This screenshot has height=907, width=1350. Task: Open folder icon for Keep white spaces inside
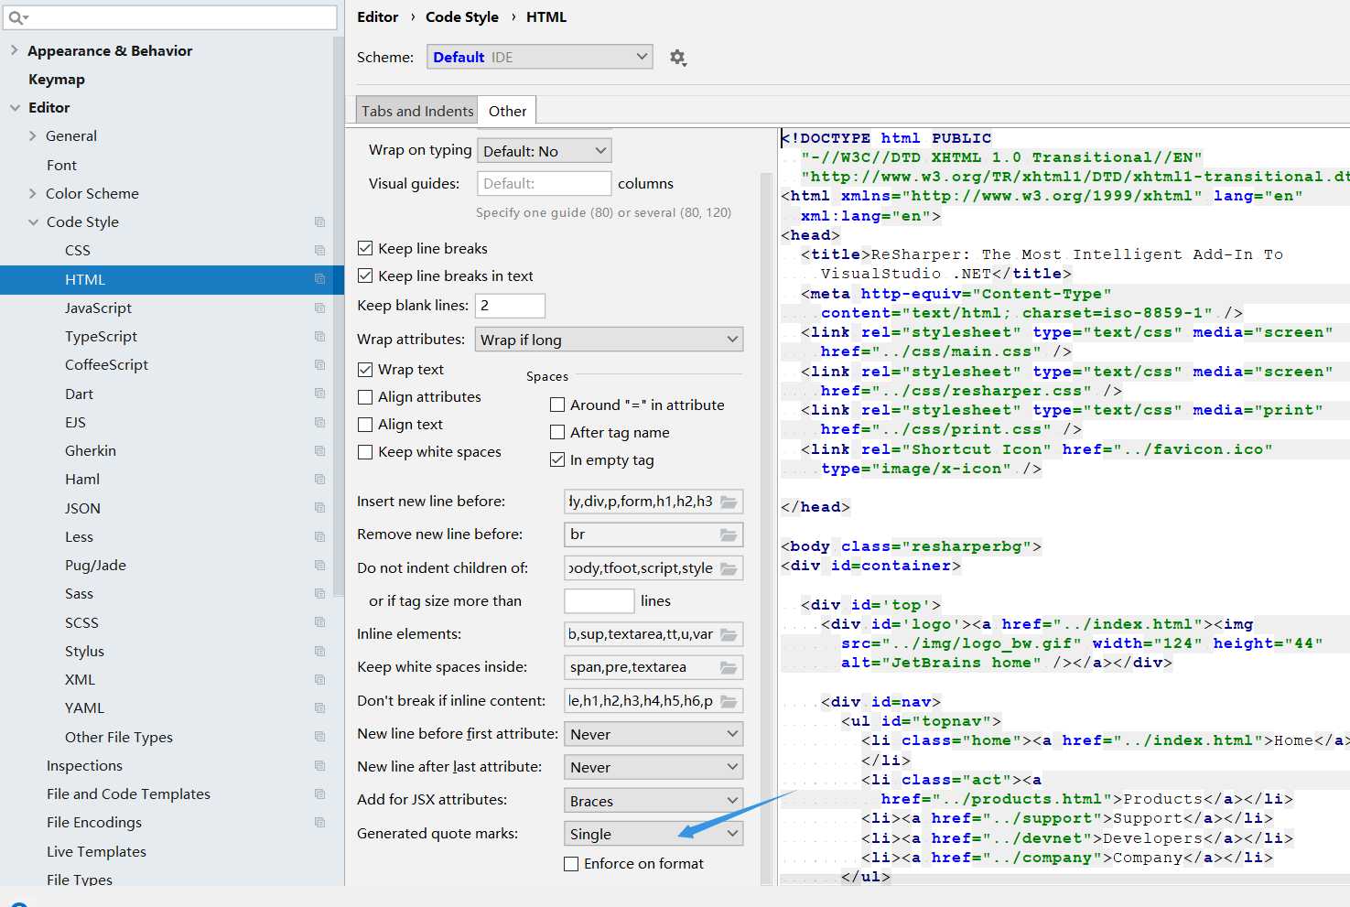point(729,667)
